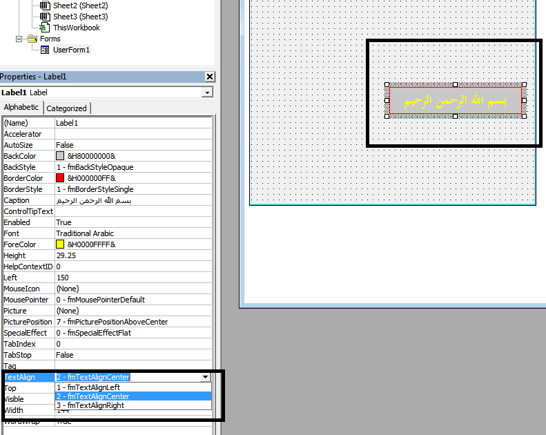Click the gray BackColor swatch
546x435 pixels.
(60, 156)
